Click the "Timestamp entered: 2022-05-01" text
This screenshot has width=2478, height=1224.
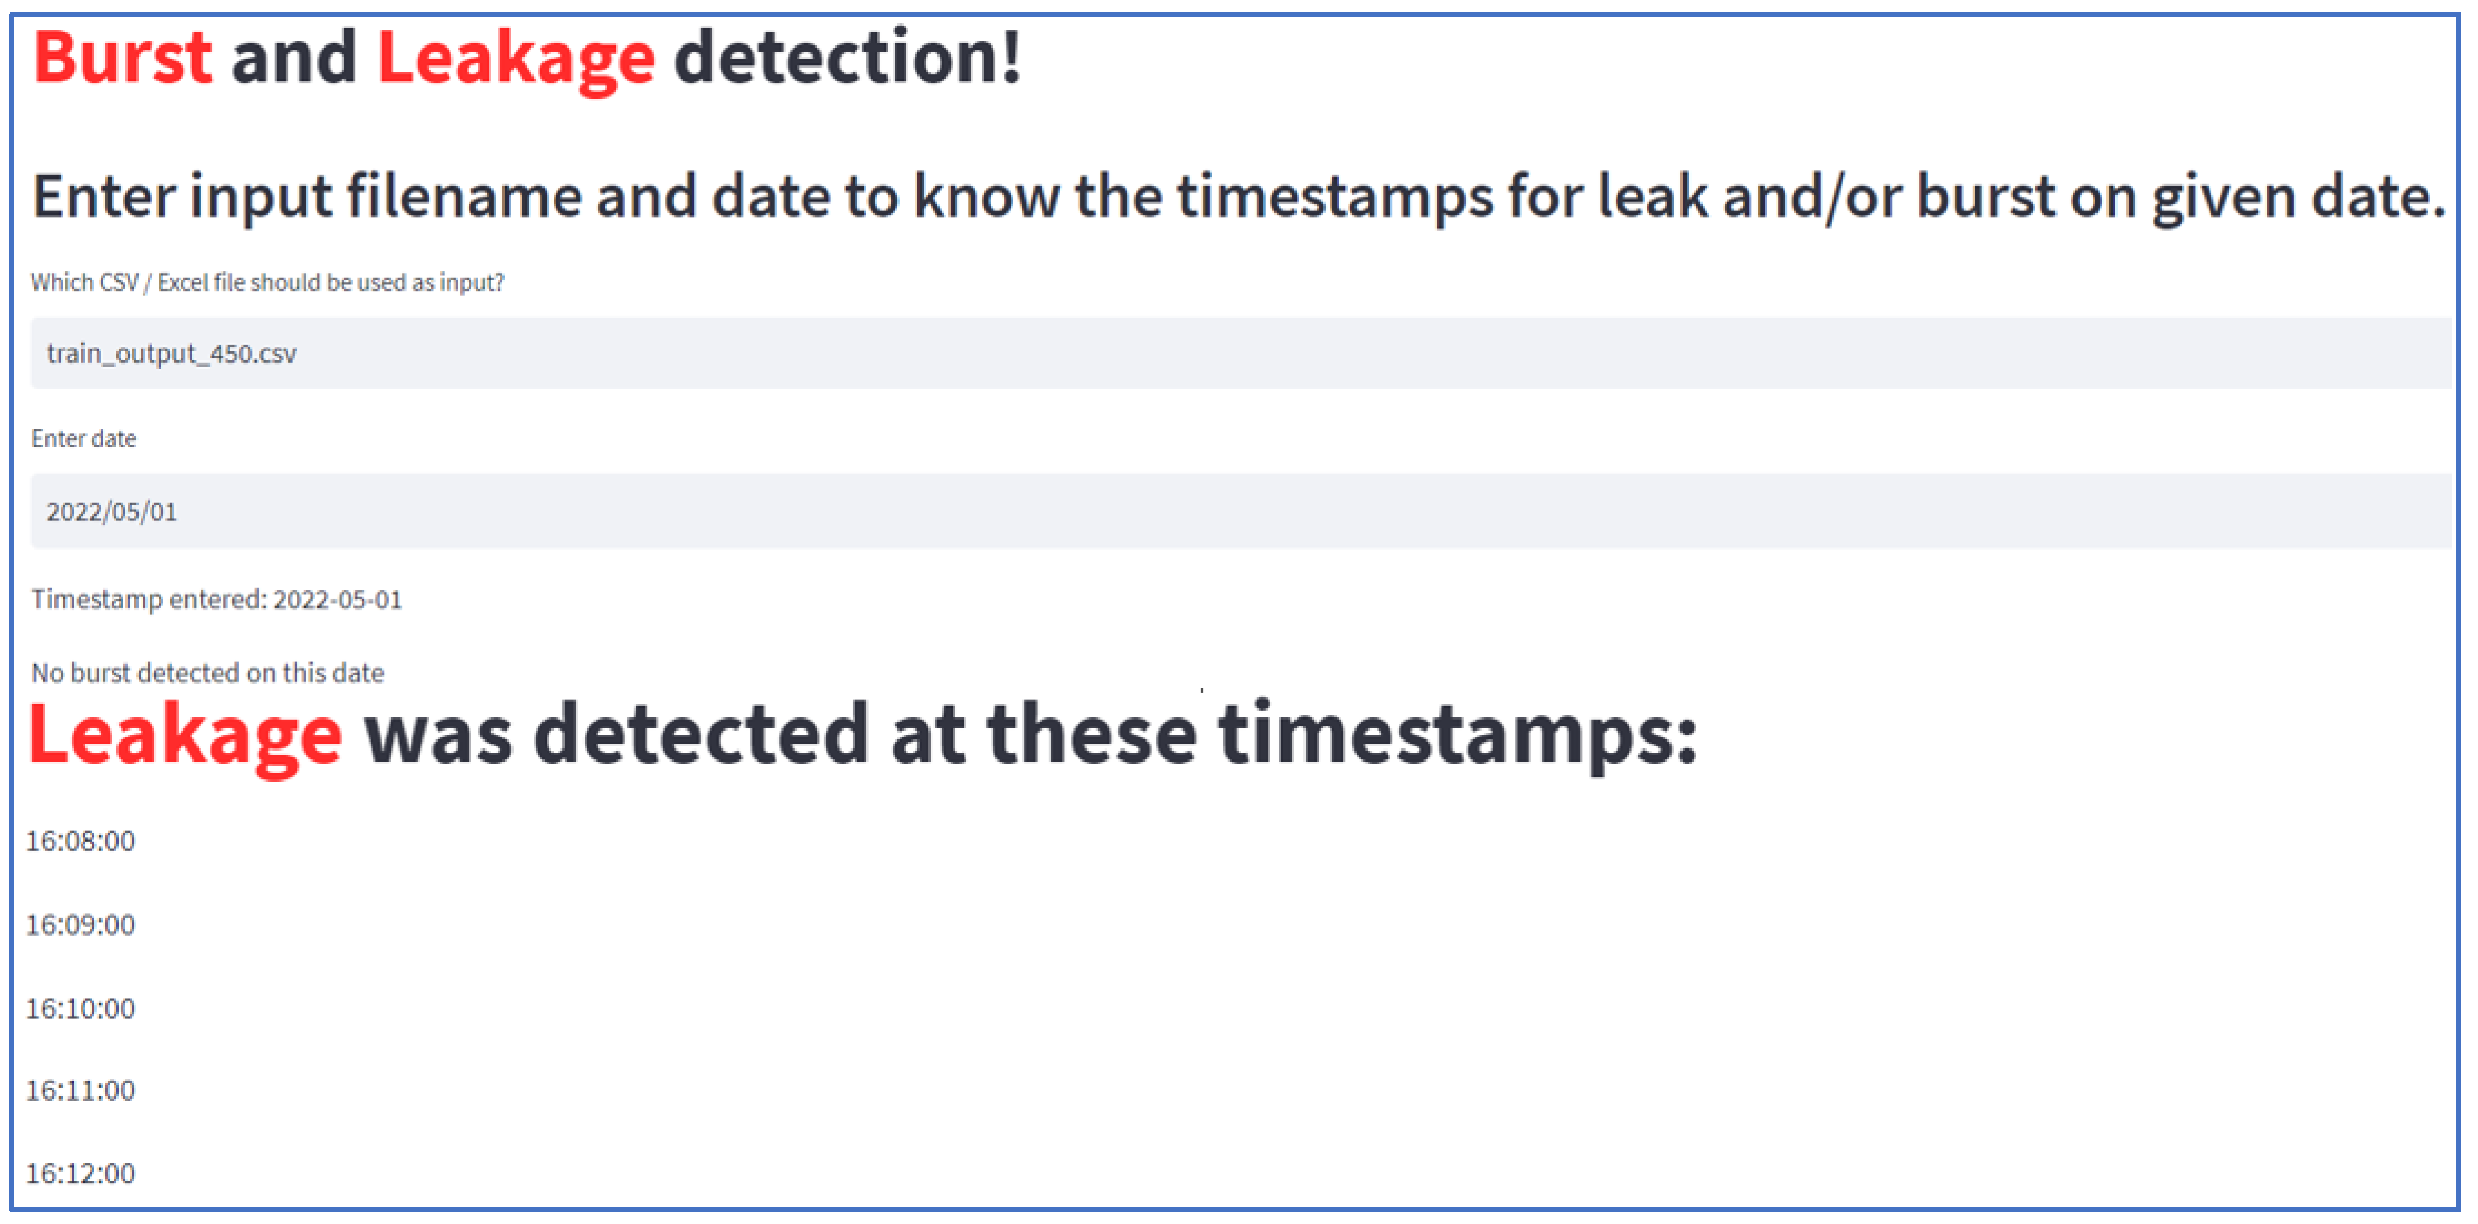point(216,600)
